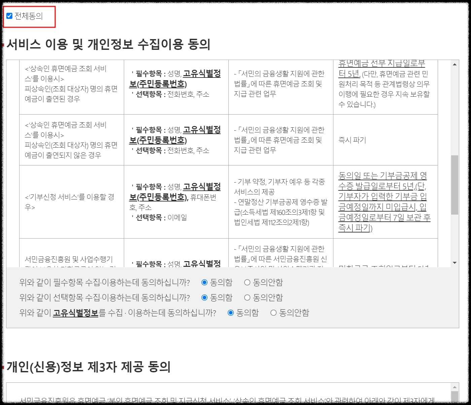Choose 동의함 for unique identification info consent
This screenshot has width=471, height=405.
point(230,313)
